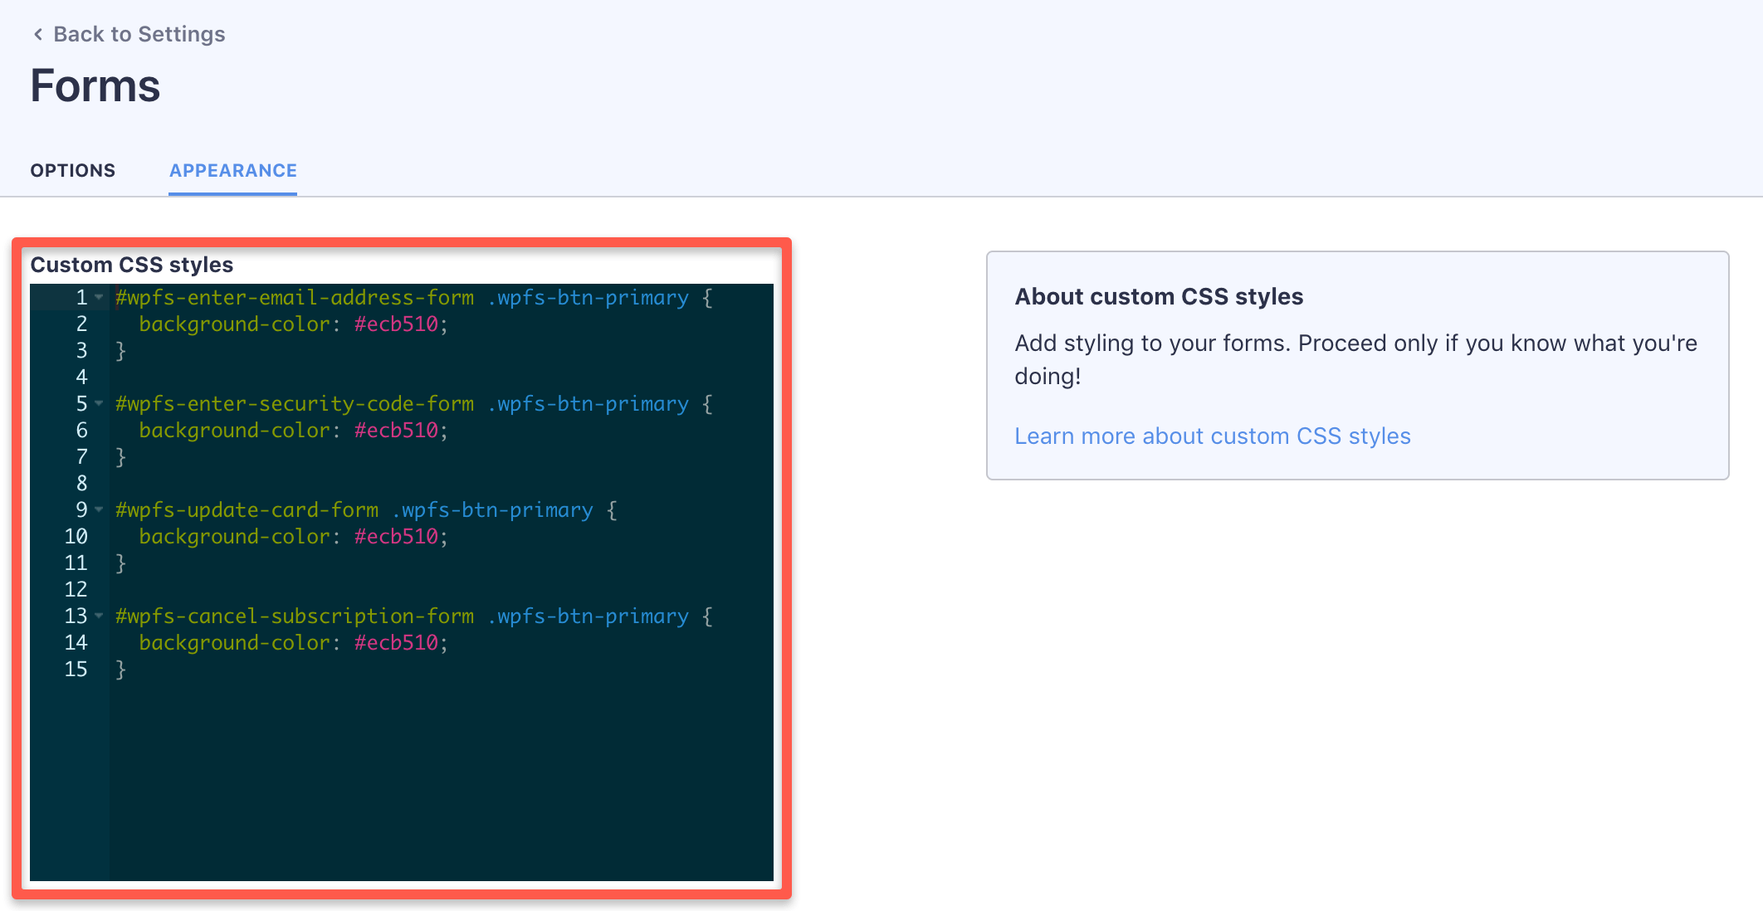Screen dimensions: 1763x911
Task: Click the empty area of CSS editor
Action: (440, 780)
